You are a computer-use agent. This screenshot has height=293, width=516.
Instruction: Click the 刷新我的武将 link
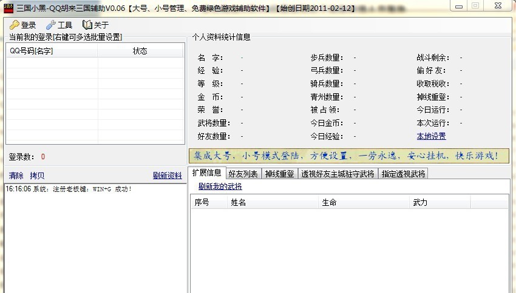pos(220,186)
